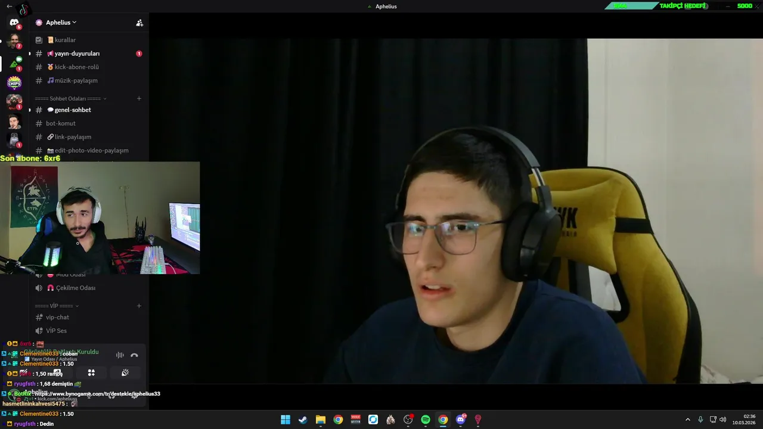
Task: Open Steam from the taskbar
Action: (303, 419)
